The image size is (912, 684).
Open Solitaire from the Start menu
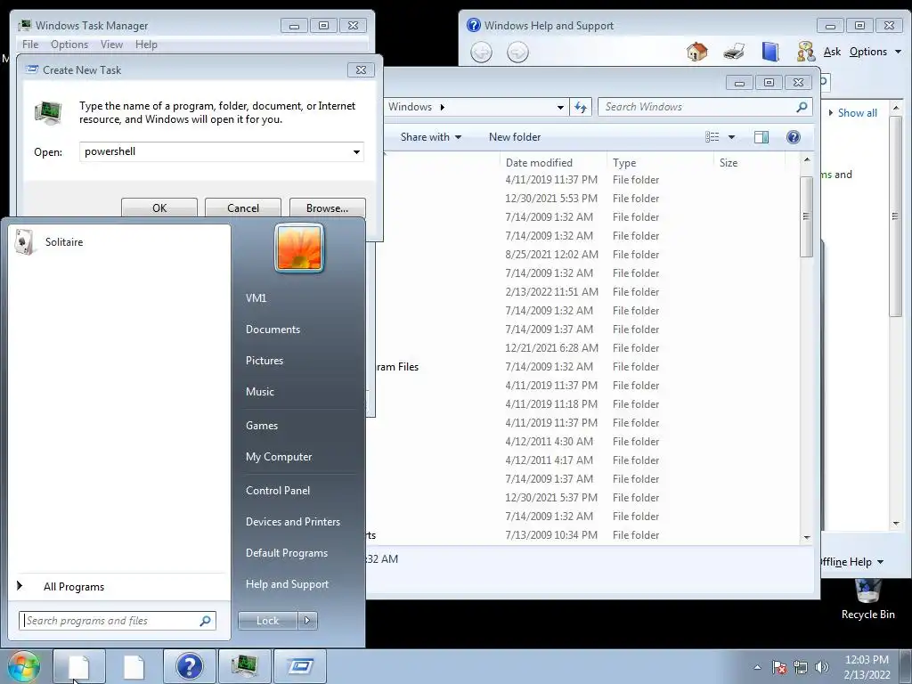pos(119,242)
